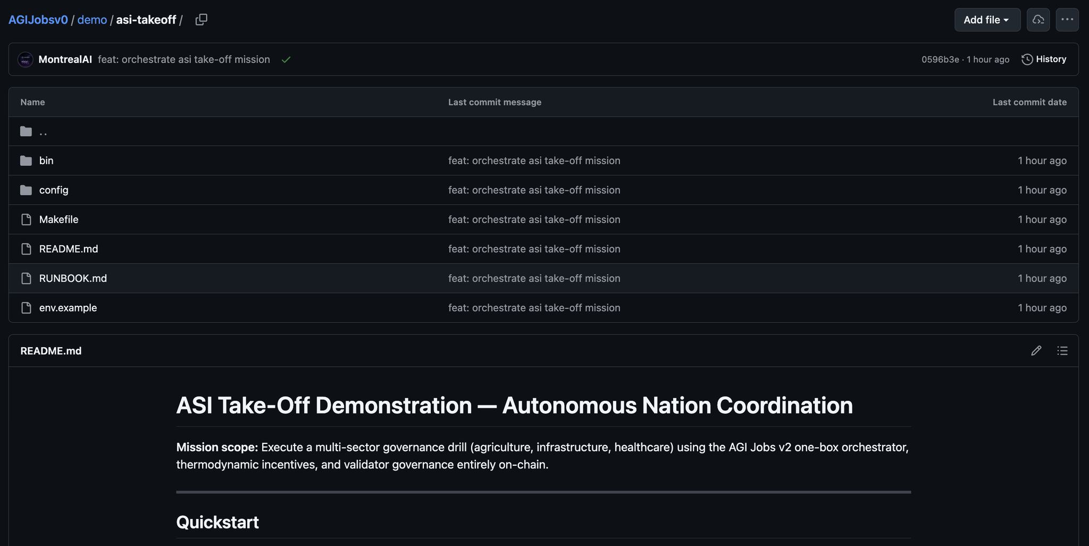The height and width of the screenshot is (546, 1089).
Task: Click the cloud sync icon button
Action: click(1038, 20)
